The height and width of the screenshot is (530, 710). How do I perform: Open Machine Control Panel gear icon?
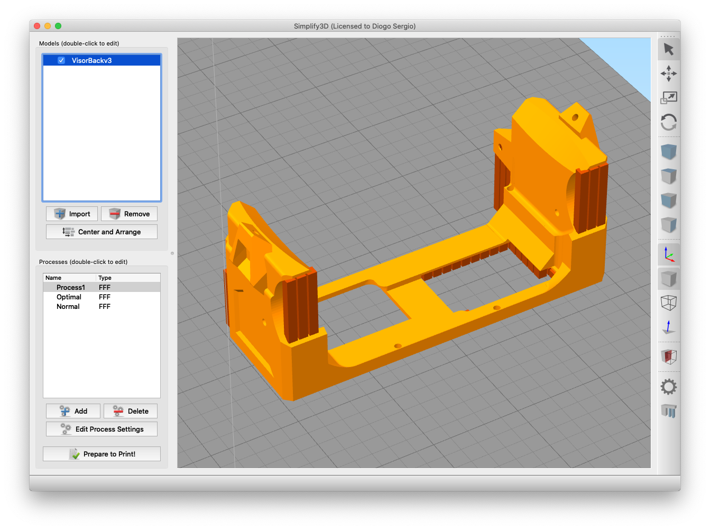pyautogui.click(x=669, y=387)
